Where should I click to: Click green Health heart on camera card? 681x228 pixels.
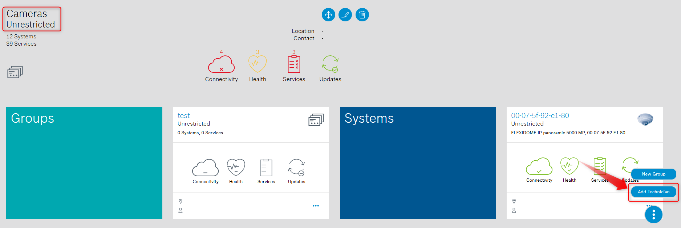569,166
